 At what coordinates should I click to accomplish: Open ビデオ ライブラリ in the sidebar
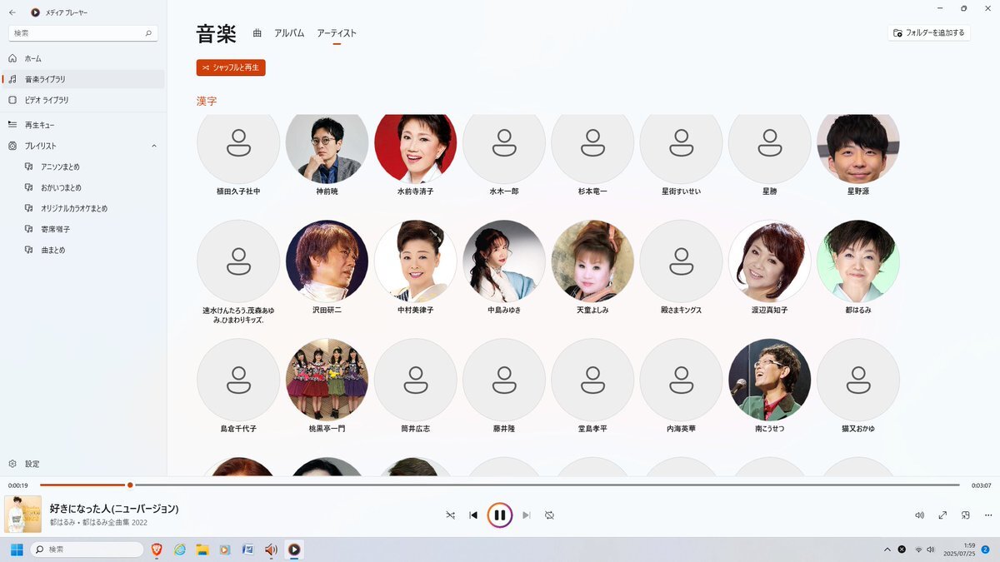tap(83, 100)
